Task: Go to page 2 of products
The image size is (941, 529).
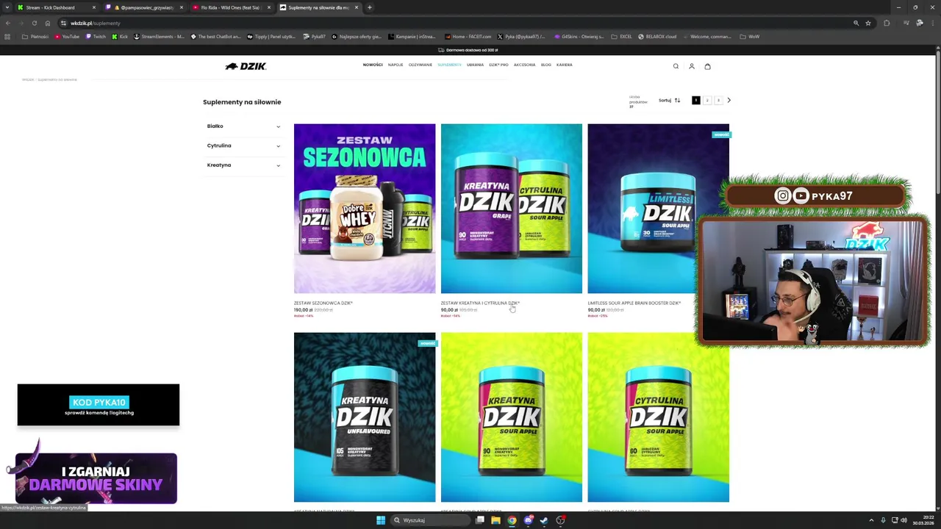Action: 707,100
